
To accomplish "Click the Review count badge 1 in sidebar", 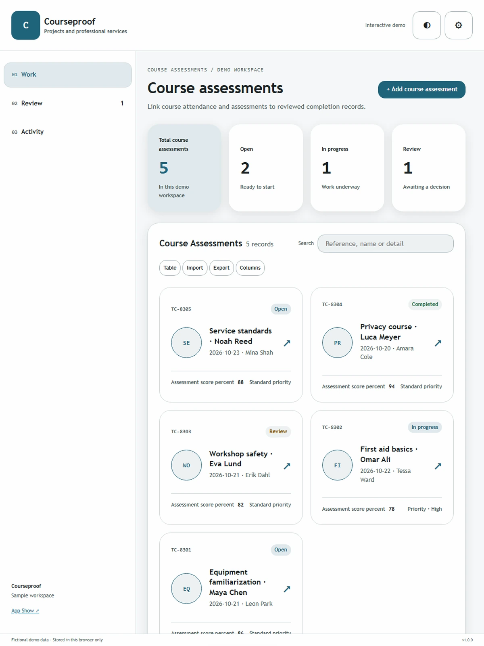I will click(122, 103).
